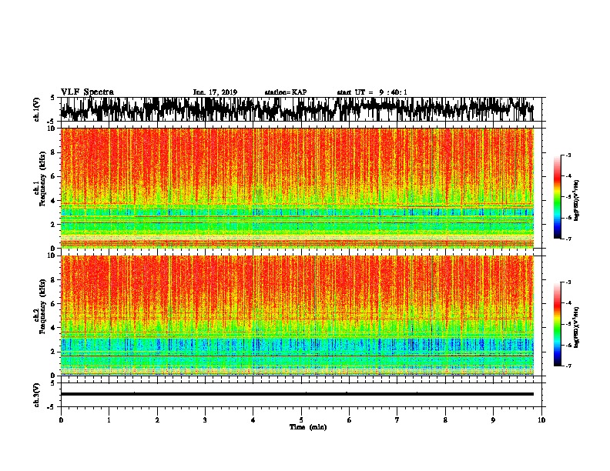610x471 pixels.
Task: Click the time axis tick label "2"
Action: 157,420
